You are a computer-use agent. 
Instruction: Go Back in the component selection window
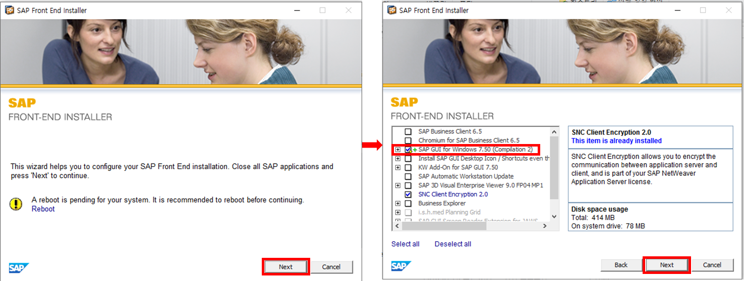pos(621,265)
